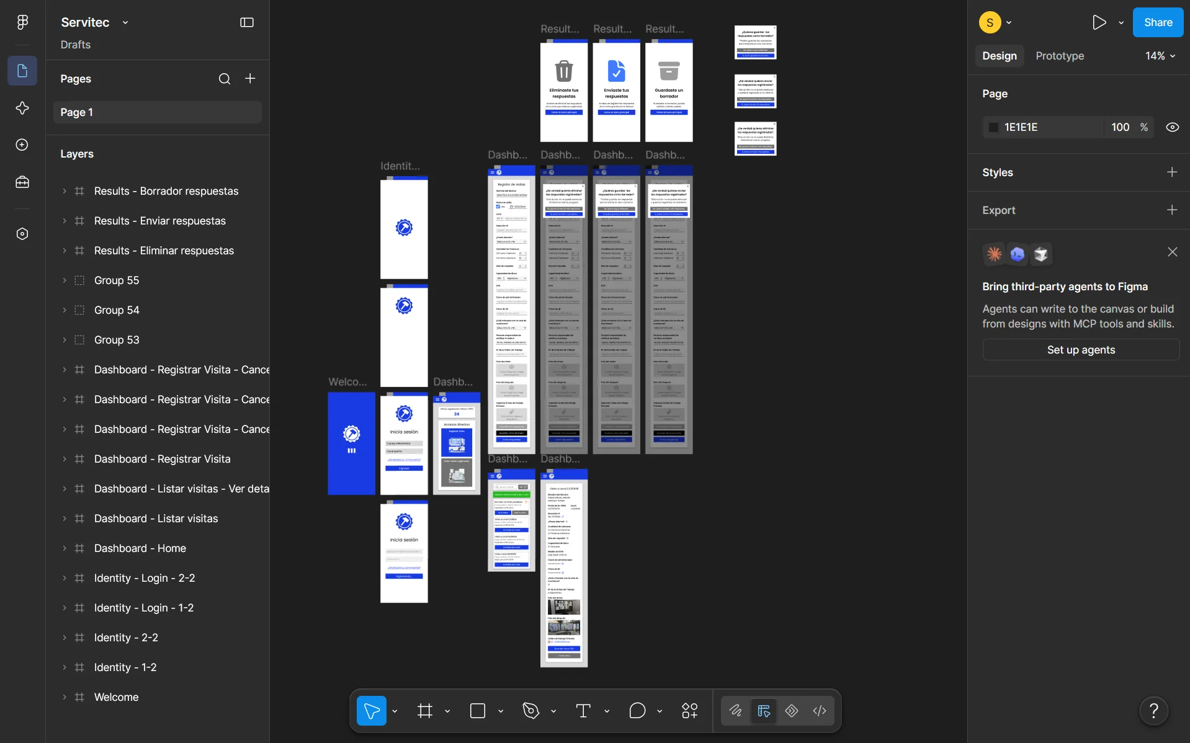Select the Text tool in toolbar
1190x743 pixels.
point(583,711)
